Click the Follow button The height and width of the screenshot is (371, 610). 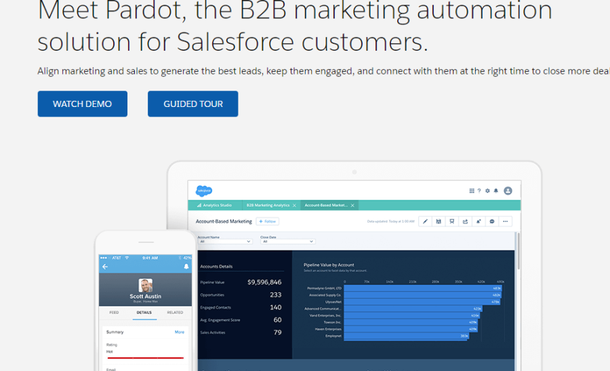click(267, 221)
